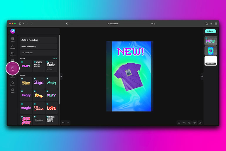Viewport: 226px width, 151px height.
Task: Choose the Let's Dance text style
Action: [x=51, y=66]
